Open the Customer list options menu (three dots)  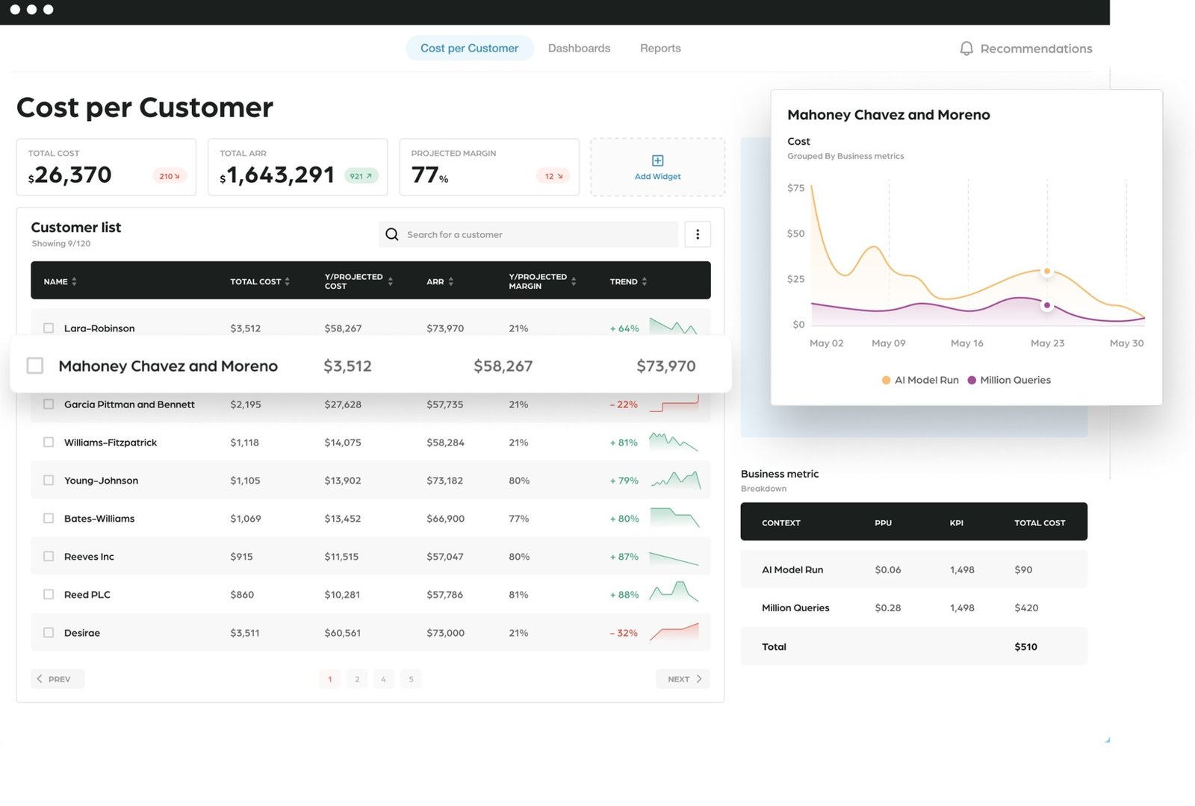[x=697, y=234]
